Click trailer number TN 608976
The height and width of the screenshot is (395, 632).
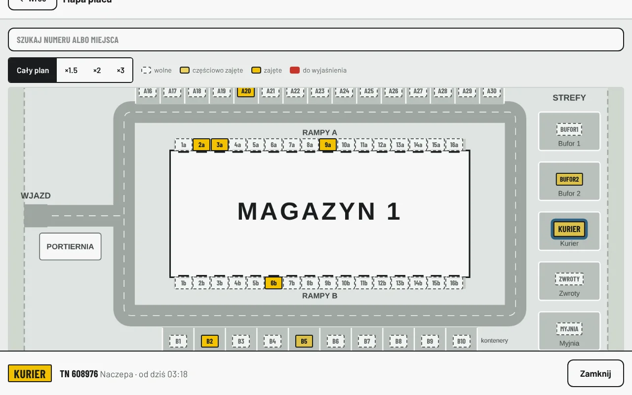[79, 374]
